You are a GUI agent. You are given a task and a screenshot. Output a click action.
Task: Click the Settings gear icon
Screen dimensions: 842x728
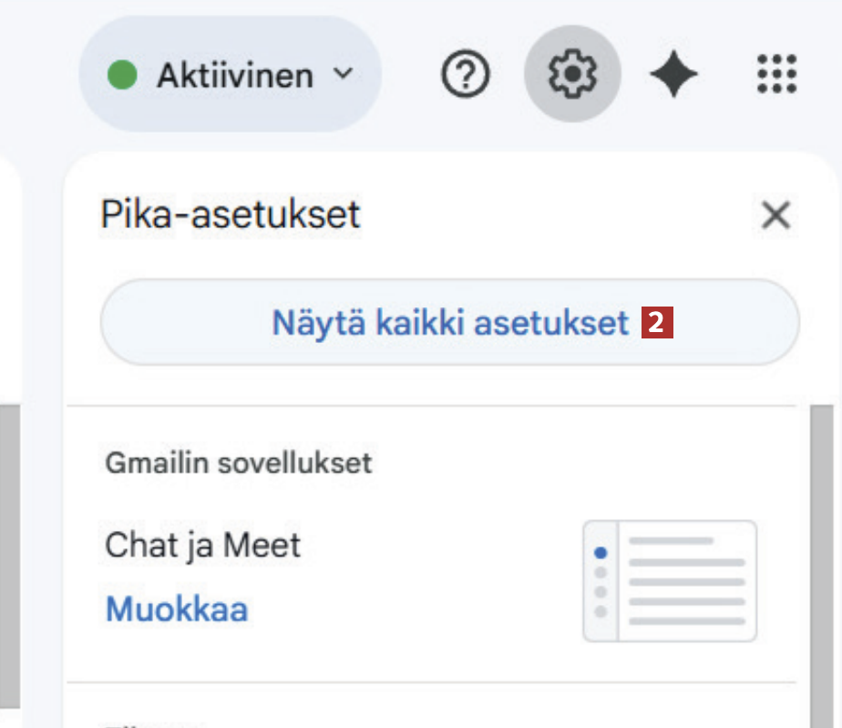572,74
